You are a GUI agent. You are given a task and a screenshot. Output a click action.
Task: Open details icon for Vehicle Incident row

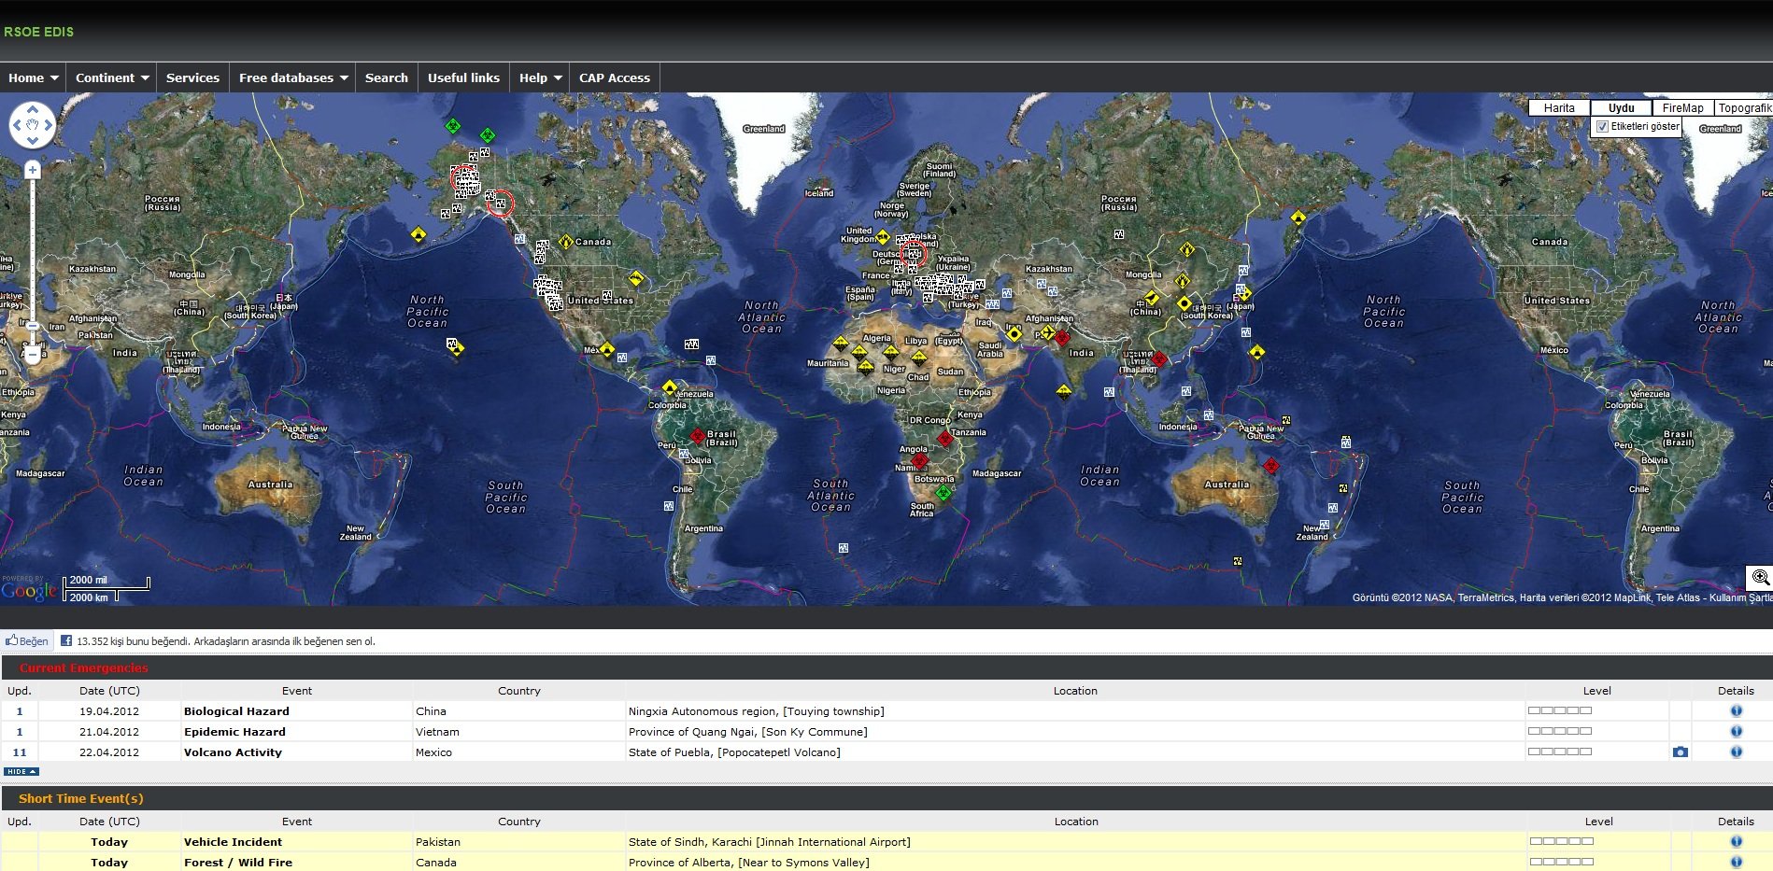pyautogui.click(x=1736, y=841)
